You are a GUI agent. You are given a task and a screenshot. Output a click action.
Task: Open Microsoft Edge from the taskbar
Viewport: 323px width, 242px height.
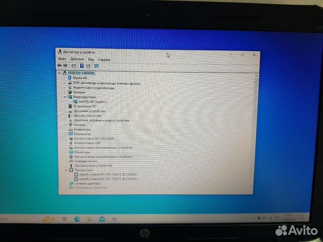77,219
